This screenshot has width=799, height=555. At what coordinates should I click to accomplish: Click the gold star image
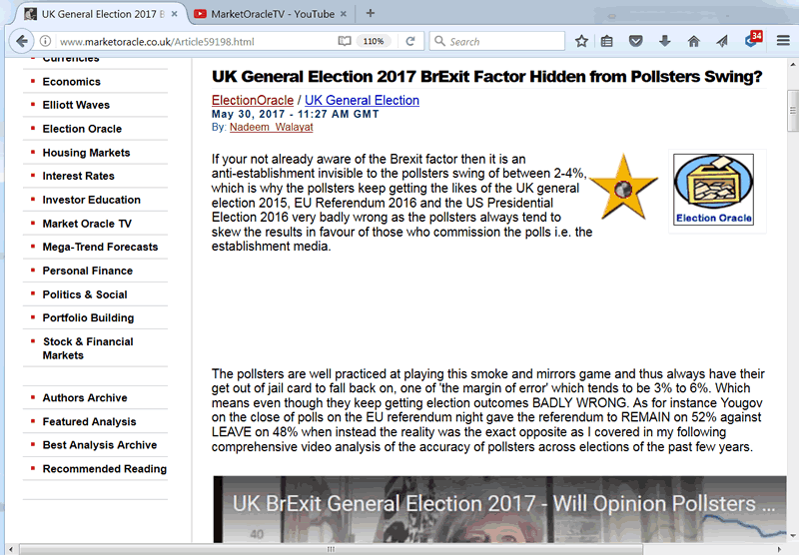point(623,187)
